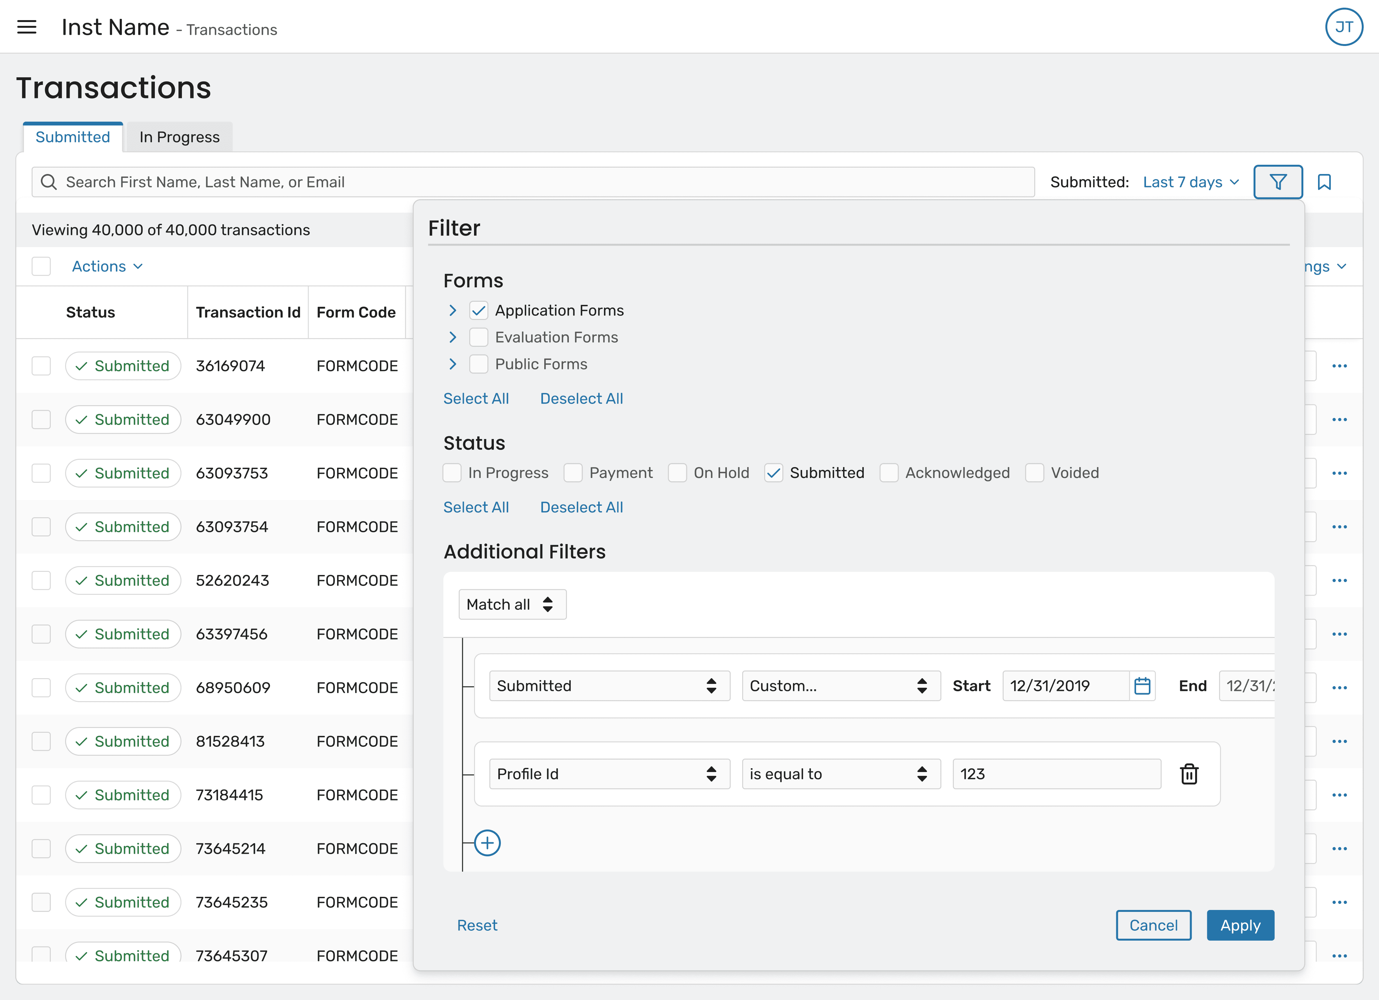Toggle the filter funnel icon

(1277, 182)
